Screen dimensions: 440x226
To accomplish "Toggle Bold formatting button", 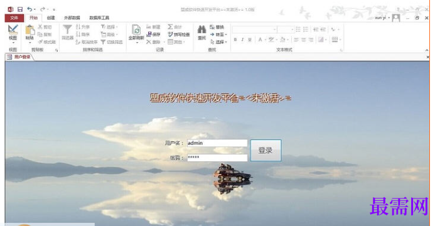I will (235, 40).
